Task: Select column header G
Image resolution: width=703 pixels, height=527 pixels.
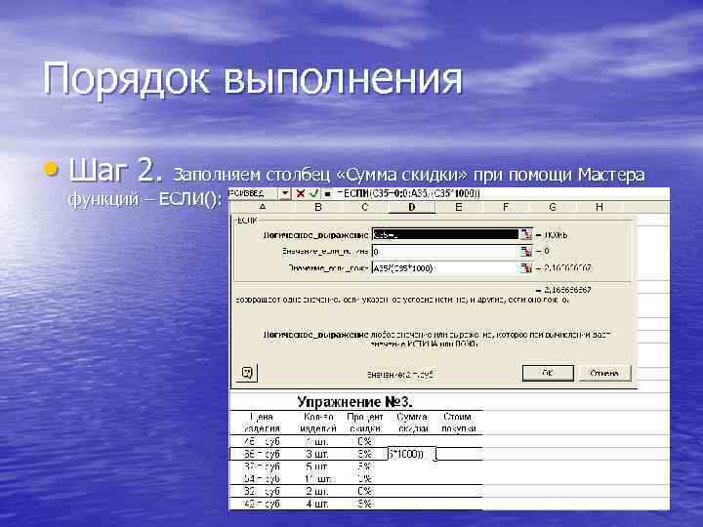Action: 553,207
